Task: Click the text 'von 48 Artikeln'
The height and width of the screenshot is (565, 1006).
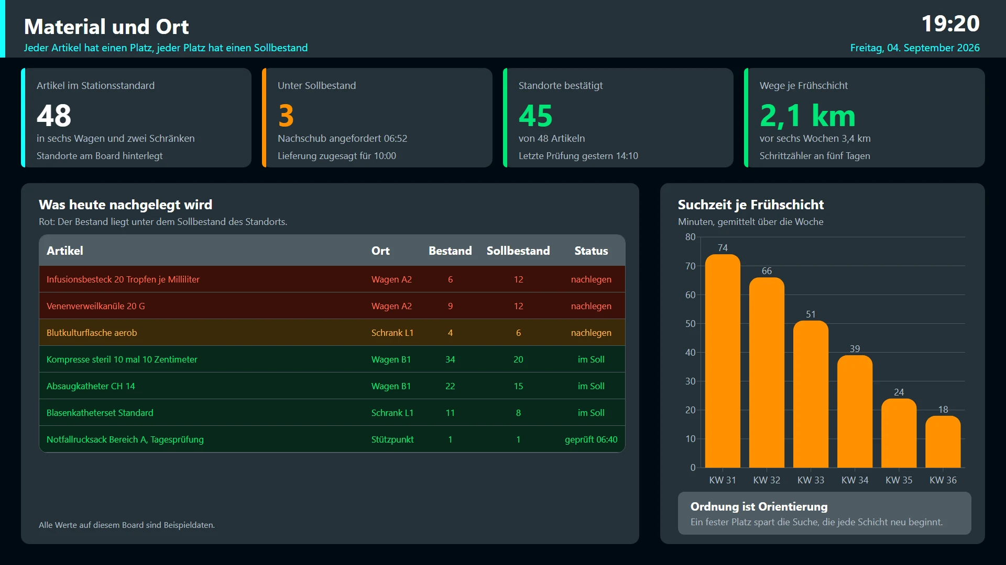Action: [x=552, y=138]
